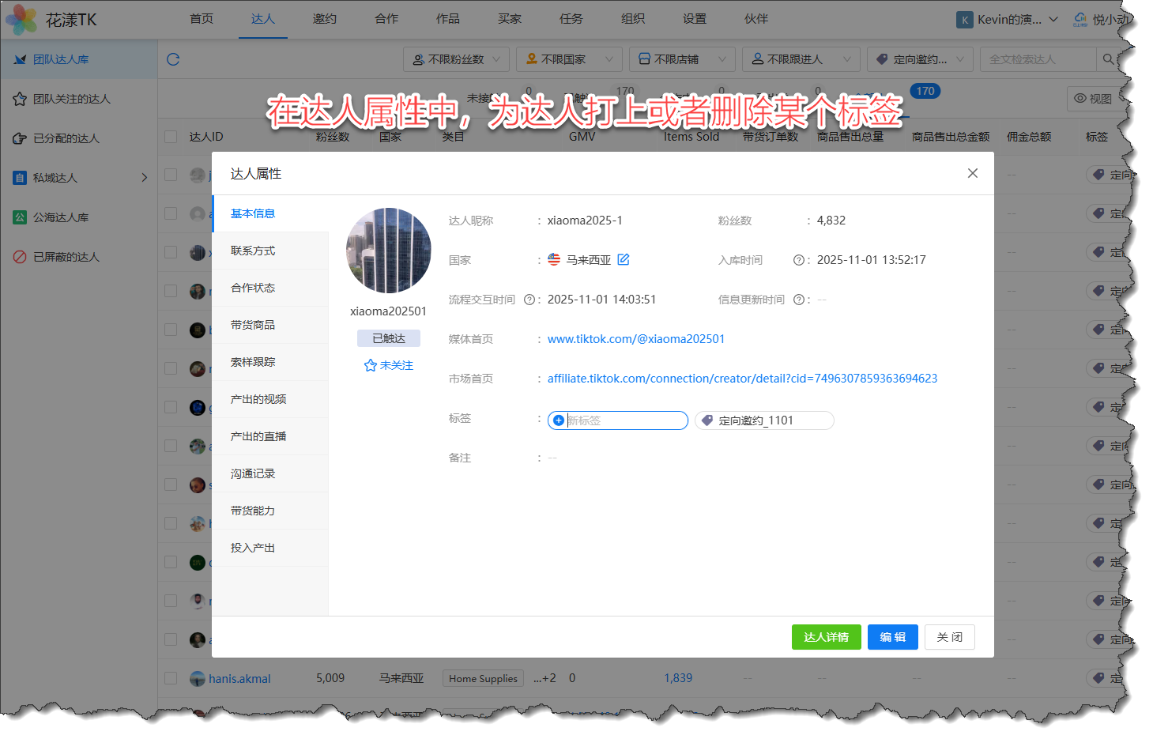Open the 不限粉丝数 dropdown filter
The width and height of the screenshot is (1153, 739).
click(456, 59)
